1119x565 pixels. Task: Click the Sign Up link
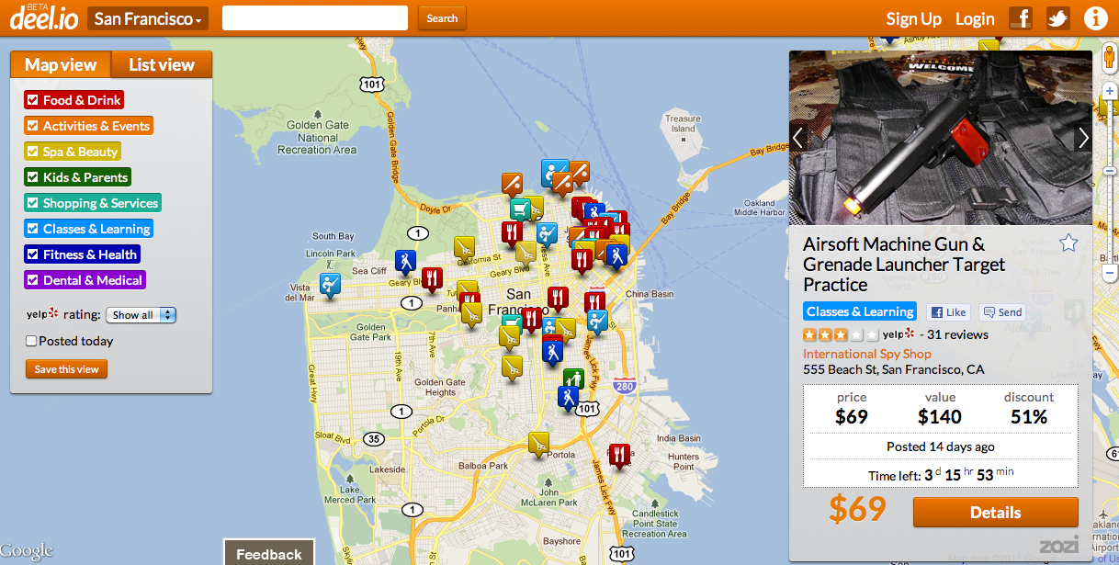coord(913,18)
